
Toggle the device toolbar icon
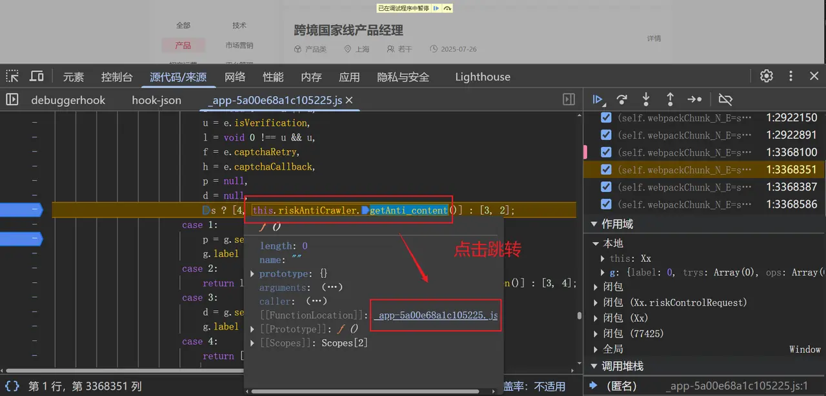(x=37, y=76)
